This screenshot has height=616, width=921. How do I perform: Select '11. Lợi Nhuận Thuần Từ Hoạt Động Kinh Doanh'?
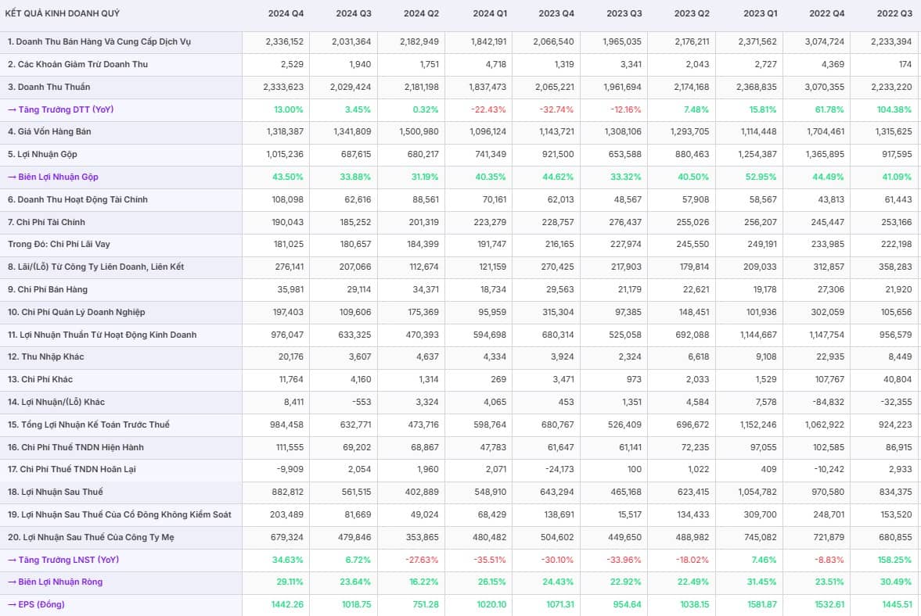(103, 335)
